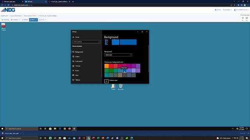Screen dimensions: 250x140
Task: Select Background in Personalization sidebar
Action: [79, 52]
